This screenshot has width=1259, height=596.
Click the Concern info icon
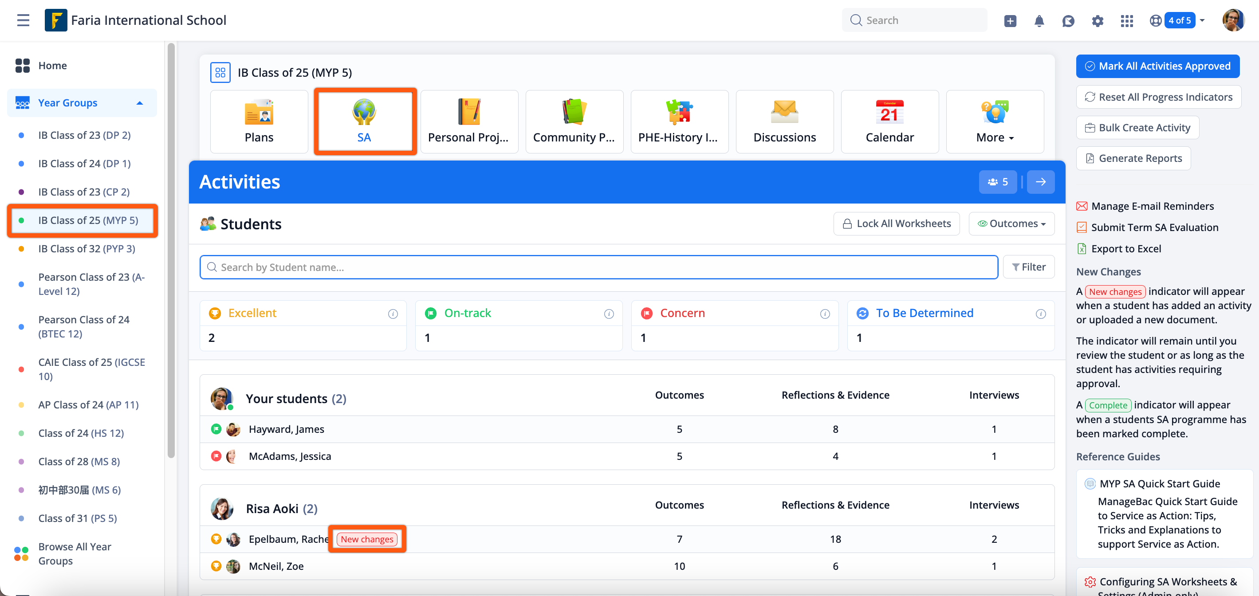pyautogui.click(x=825, y=314)
